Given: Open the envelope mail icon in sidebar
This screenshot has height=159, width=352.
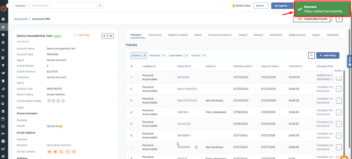Looking at the screenshot, I should (3, 126).
